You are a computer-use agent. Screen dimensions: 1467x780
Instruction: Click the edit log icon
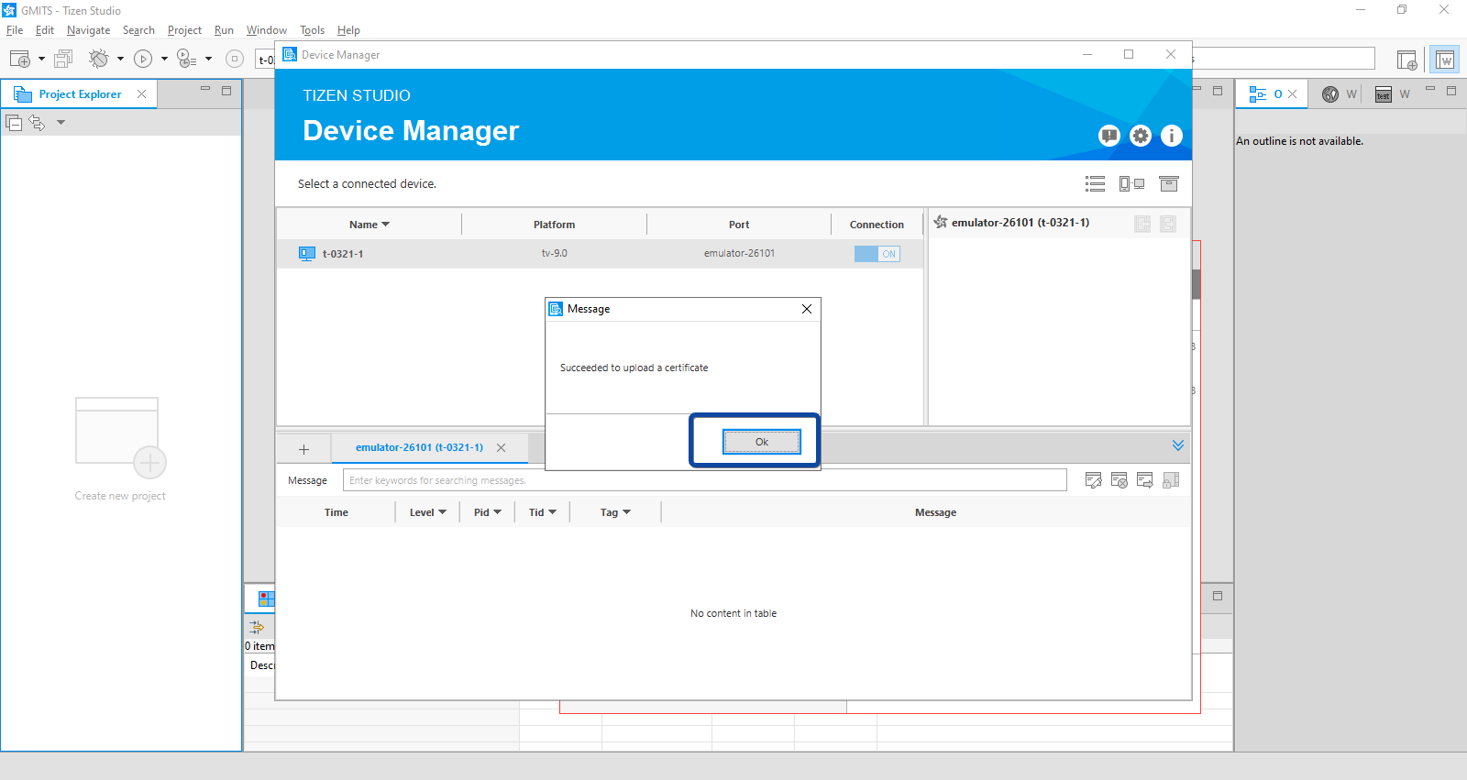pyautogui.click(x=1093, y=480)
